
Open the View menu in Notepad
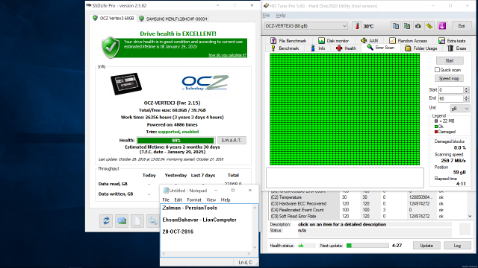211,200
